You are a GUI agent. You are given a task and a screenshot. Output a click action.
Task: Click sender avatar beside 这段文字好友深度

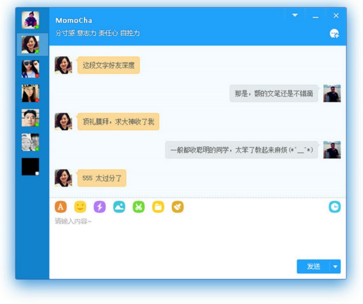(x=63, y=65)
